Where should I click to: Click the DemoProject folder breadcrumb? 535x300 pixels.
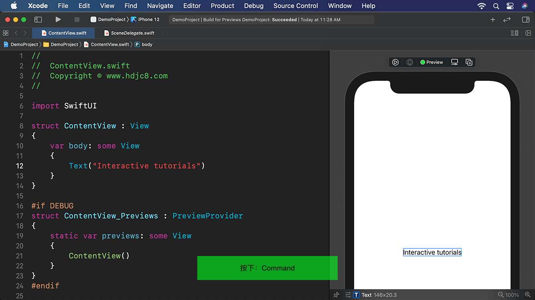(61, 44)
